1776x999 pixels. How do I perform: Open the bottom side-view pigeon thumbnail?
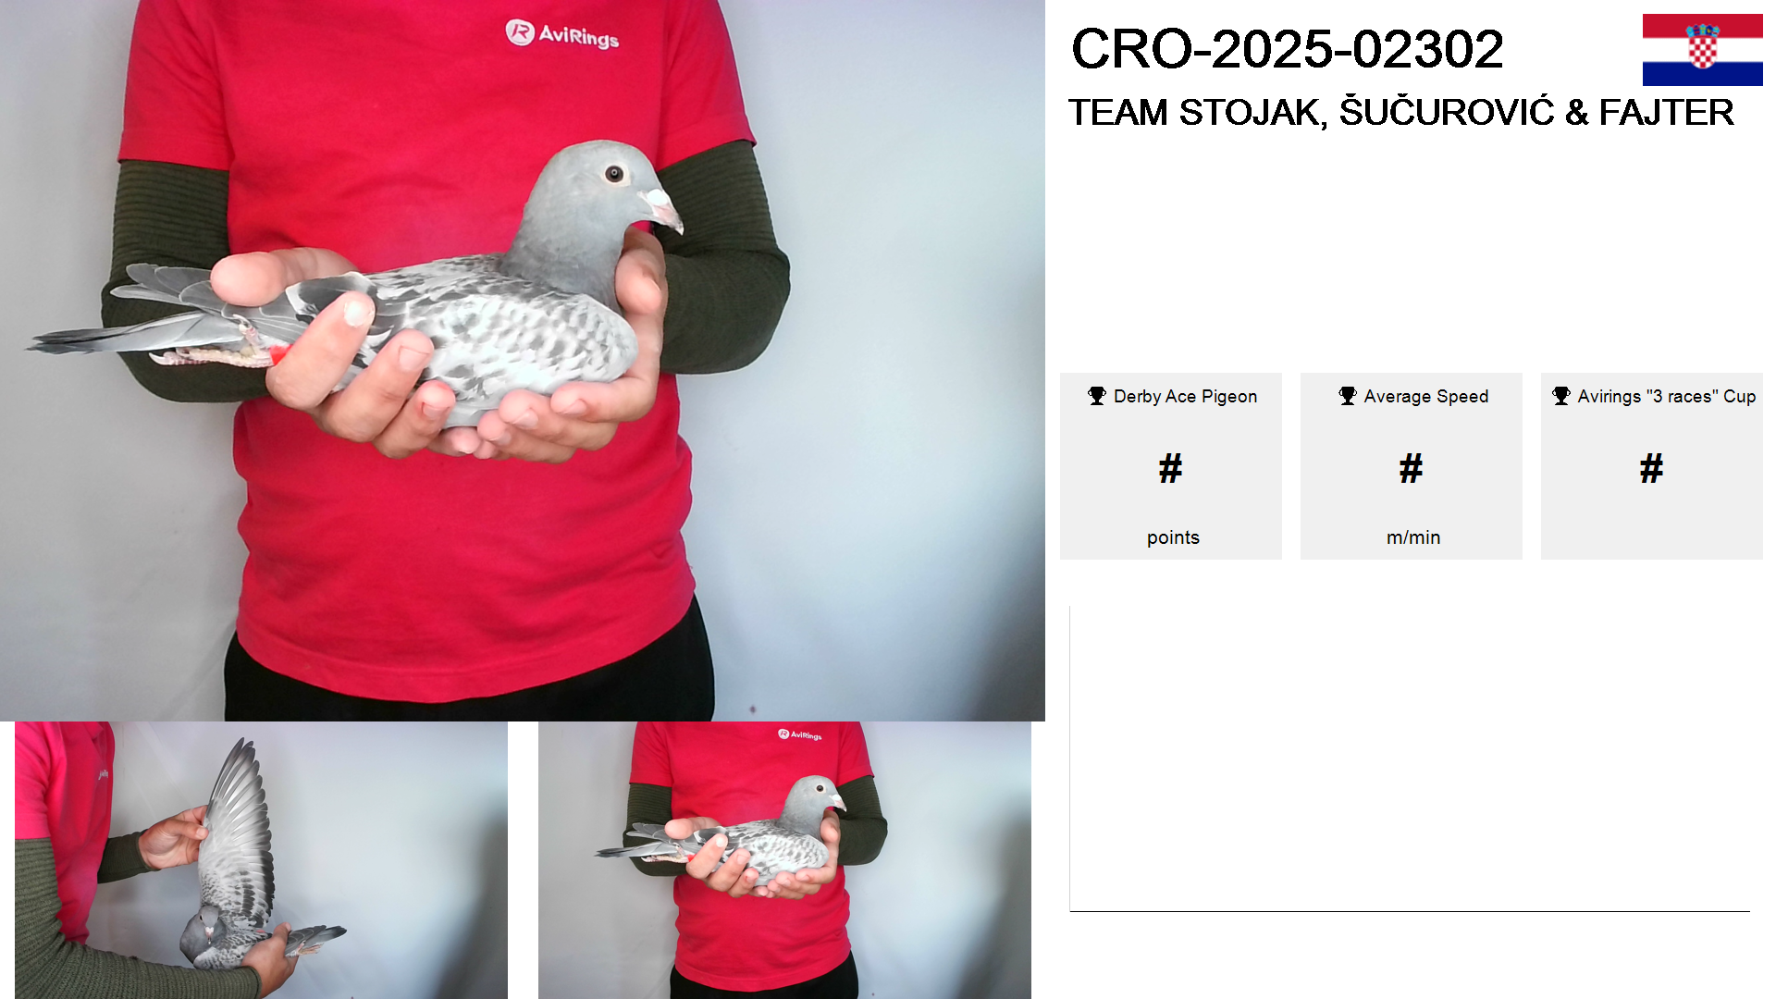(x=784, y=860)
